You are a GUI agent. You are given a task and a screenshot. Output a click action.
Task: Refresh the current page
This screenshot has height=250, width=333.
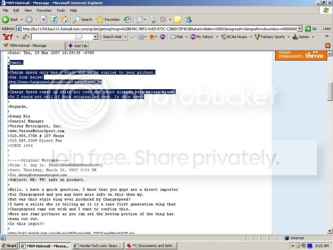coord(54,20)
